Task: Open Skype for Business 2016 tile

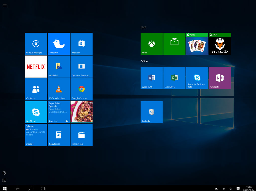Action: click(x=197, y=78)
